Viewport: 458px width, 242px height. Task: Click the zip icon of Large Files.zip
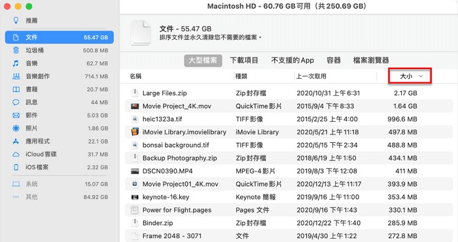(135, 93)
